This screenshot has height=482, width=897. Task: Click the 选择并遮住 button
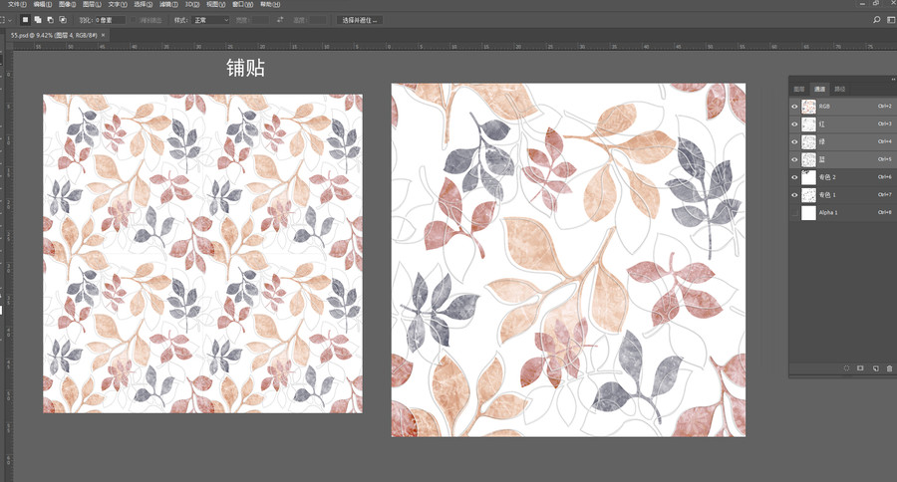[x=360, y=20]
